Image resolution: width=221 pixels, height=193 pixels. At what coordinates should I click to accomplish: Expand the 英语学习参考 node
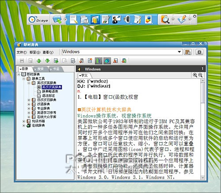click(29, 113)
